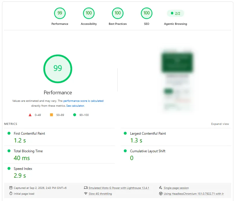Image resolution: width=236 pixels, height=201 pixels.
Task: Click the Using HeadlessChromium version text
Action: 194,194
